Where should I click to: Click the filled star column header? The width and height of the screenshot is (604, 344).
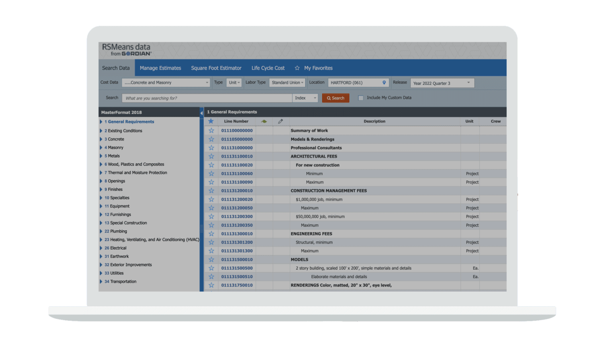[x=211, y=121]
